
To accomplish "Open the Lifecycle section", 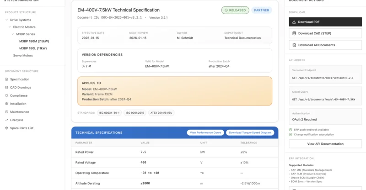I will coord(16,120).
